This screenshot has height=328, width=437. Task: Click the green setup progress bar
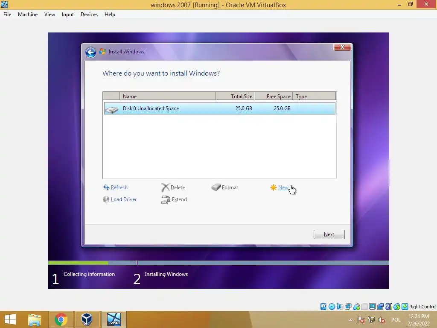click(78, 263)
